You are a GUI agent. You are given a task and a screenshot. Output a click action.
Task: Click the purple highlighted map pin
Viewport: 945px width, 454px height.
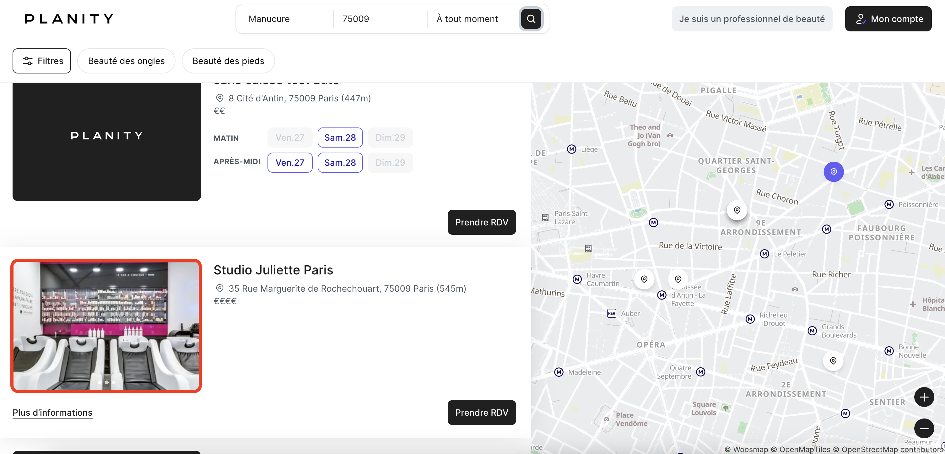(834, 172)
